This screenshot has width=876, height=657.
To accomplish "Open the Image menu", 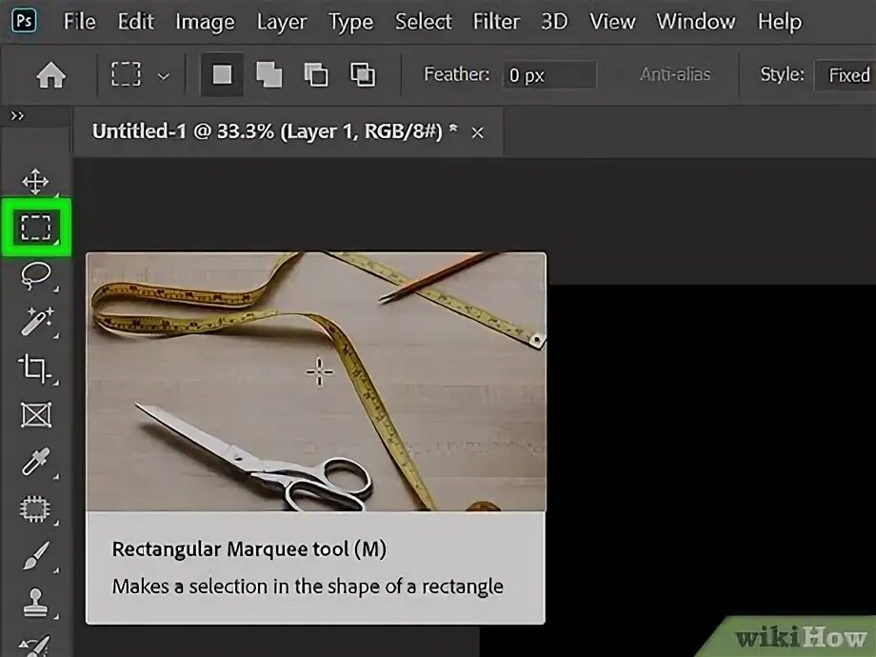I will [205, 22].
